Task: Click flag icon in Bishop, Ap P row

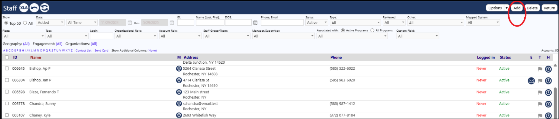Action: coord(540,69)
